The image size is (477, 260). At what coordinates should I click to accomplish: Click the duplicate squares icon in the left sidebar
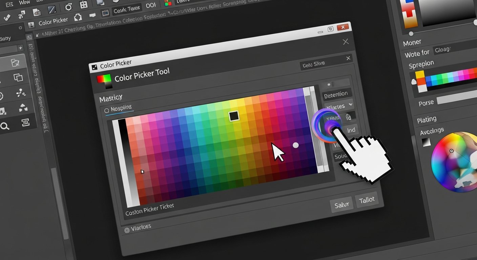point(18,78)
